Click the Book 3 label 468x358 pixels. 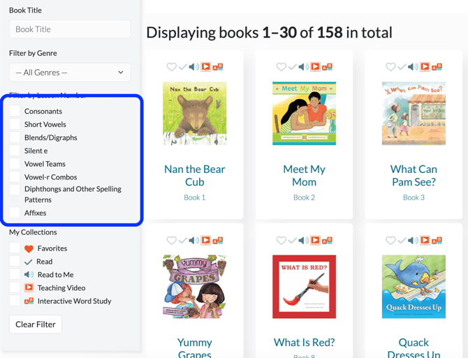tap(414, 197)
